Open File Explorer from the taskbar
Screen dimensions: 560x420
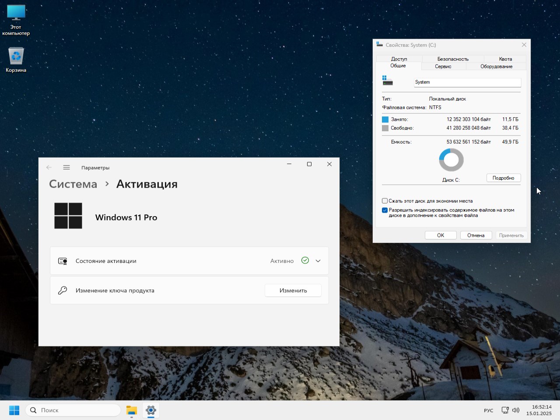132,410
